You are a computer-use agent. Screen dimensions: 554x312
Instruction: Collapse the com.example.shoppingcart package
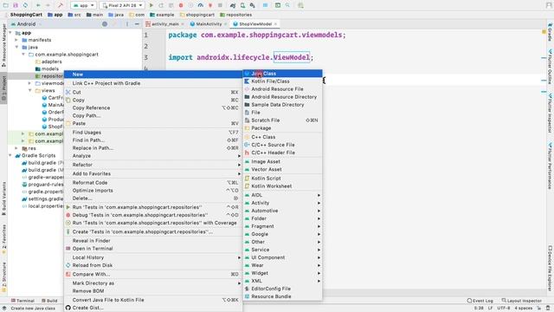pos(23,55)
